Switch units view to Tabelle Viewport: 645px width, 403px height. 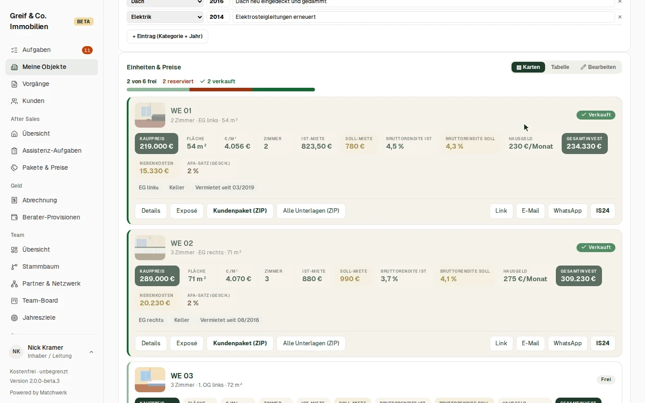pyautogui.click(x=560, y=67)
